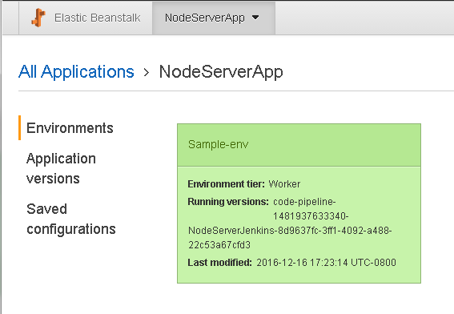Image resolution: width=454 pixels, height=314 pixels.
Task: Open Saved configurations in the sidebar
Action: pos(71,219)
